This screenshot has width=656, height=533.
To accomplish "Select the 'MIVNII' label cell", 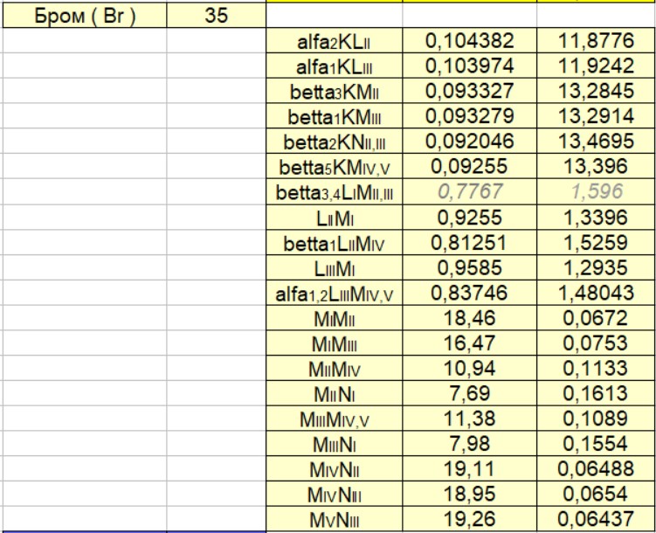I will (x=335, y=468).
